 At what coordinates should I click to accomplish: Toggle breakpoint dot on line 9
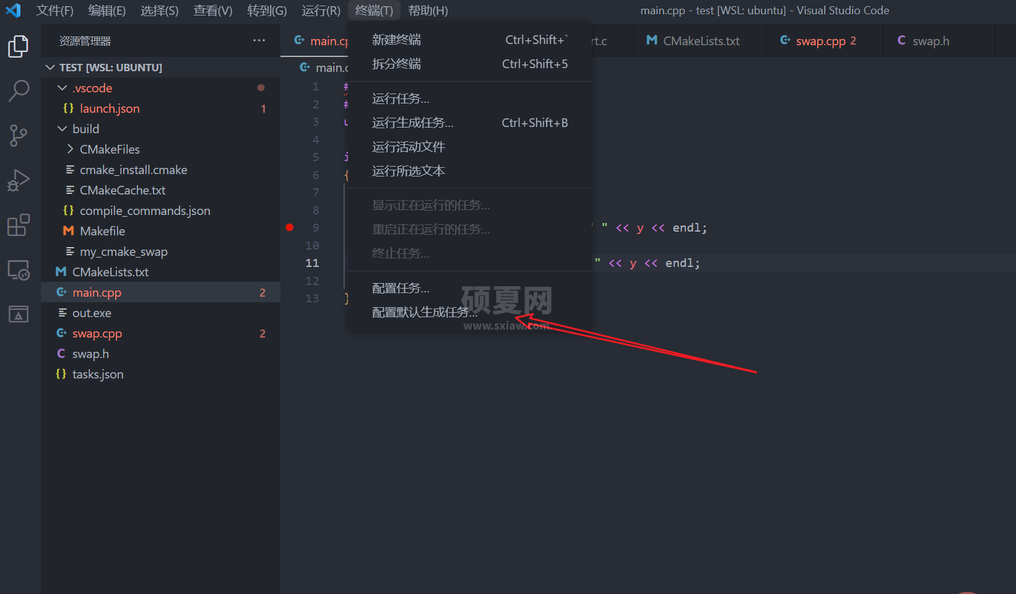(290, 227)
